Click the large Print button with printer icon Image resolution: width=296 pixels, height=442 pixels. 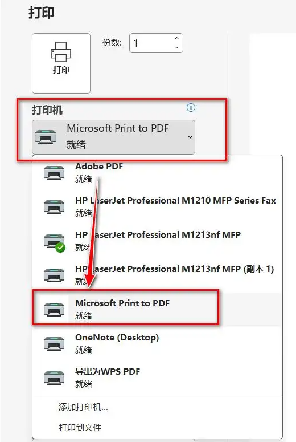(x=61, y=63)
